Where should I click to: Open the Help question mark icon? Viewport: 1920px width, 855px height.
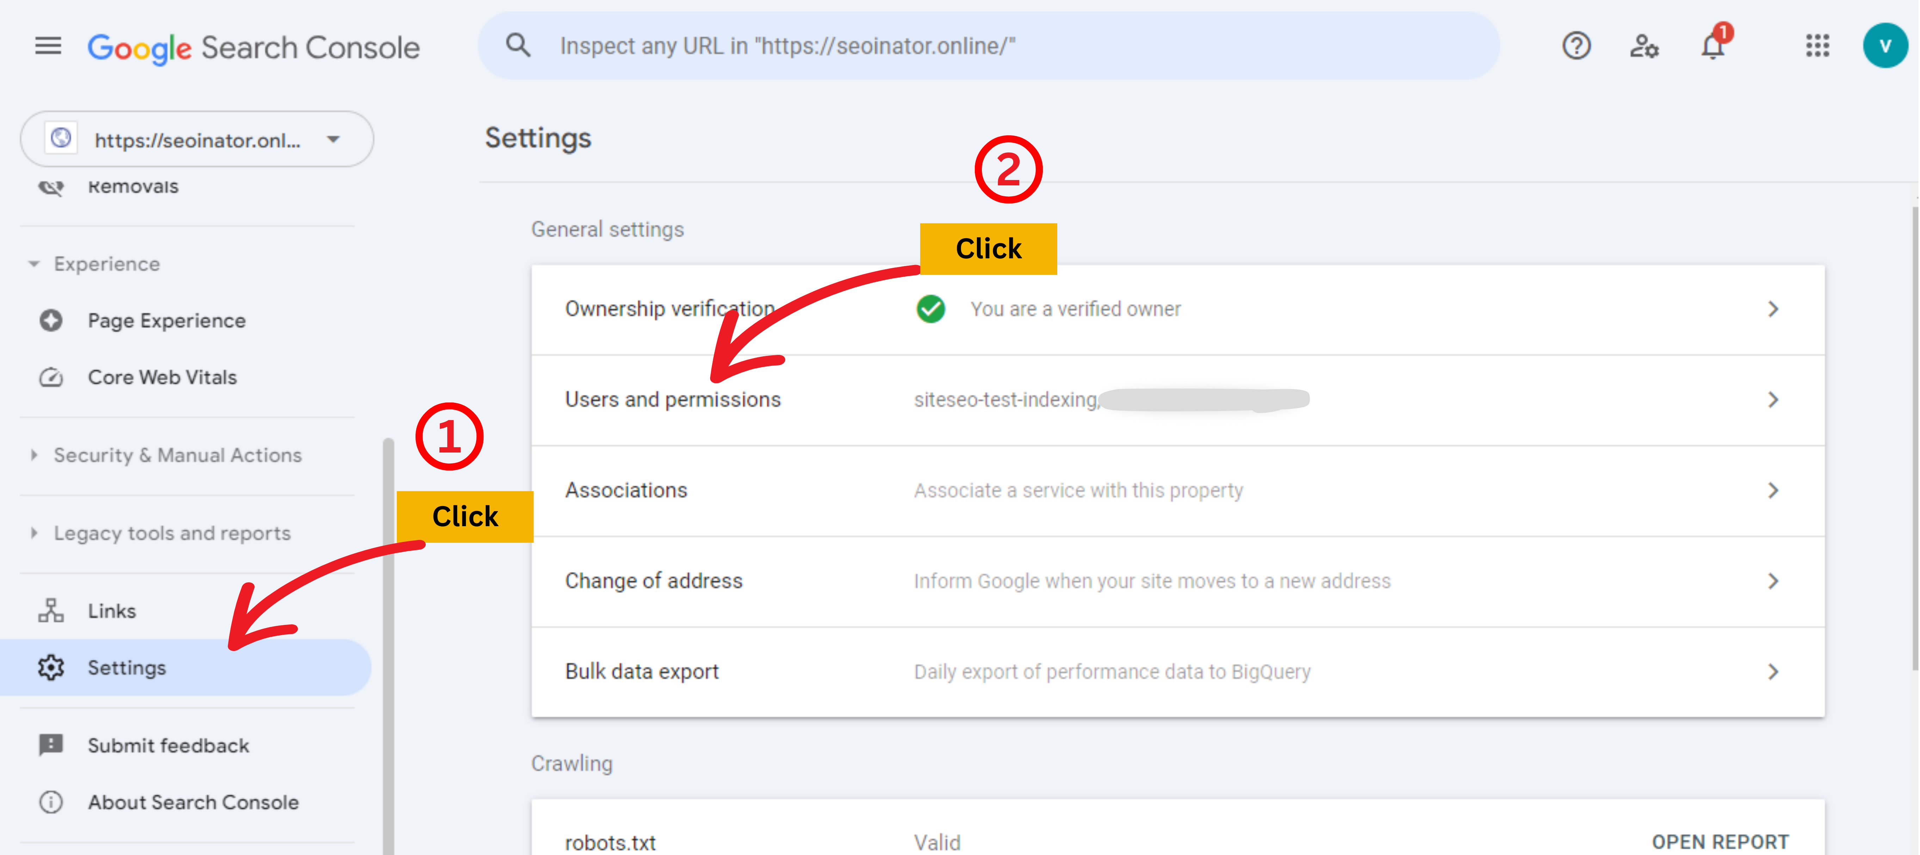click(1576, 46)
